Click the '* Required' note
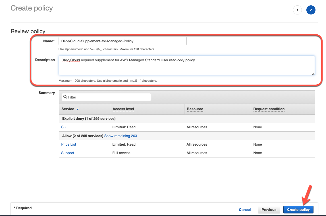Viewport: 326px width, 216px height. 23,208
